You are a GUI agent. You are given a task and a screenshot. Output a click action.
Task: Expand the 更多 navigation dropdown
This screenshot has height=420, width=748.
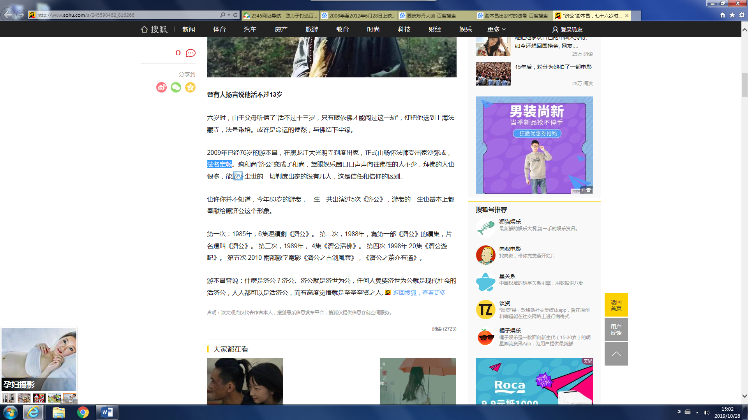pos(496,30)
